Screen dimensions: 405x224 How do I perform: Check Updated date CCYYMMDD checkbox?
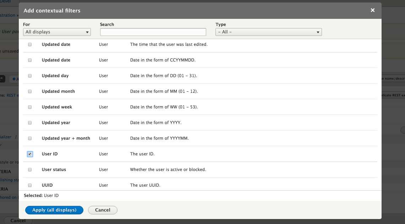click(x=30, y=60)
